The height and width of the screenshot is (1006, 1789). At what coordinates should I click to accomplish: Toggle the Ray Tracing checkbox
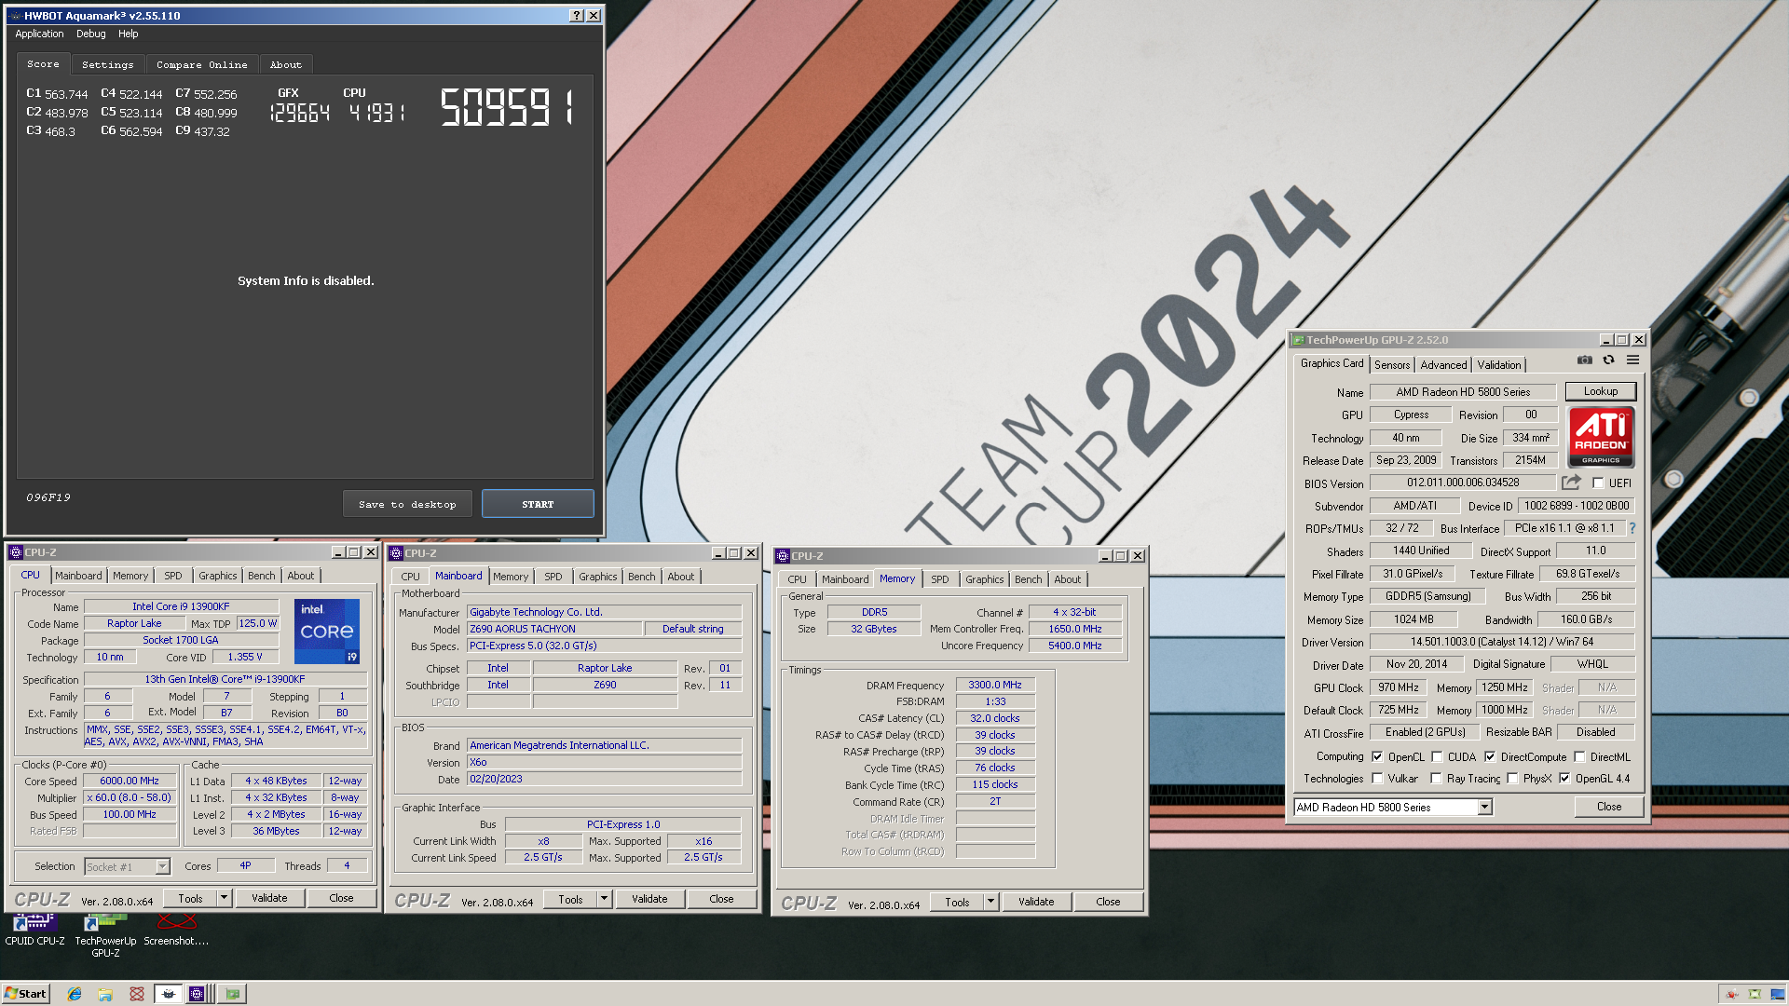pyautogui.click(x=1436, y=779)
